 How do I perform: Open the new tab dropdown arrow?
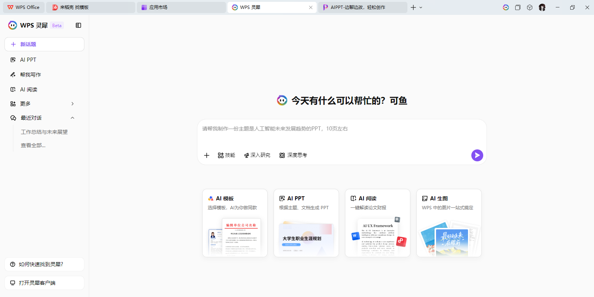[x=421, y=7]
